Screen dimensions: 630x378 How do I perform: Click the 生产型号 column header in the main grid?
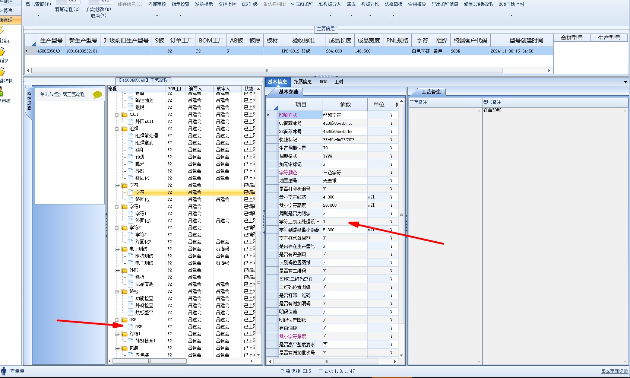point(51,41)
